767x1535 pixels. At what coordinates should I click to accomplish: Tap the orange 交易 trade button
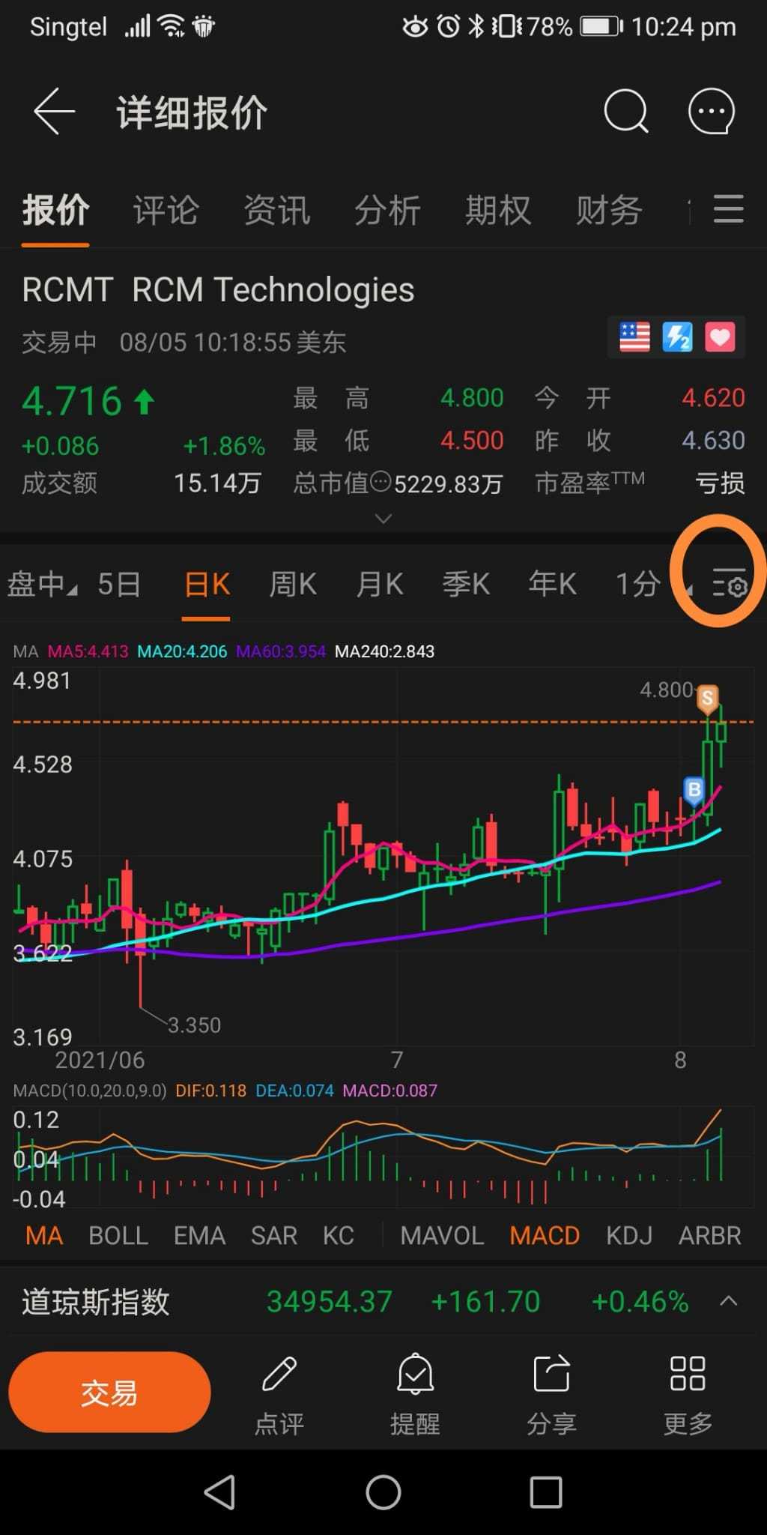[109, 1393]
